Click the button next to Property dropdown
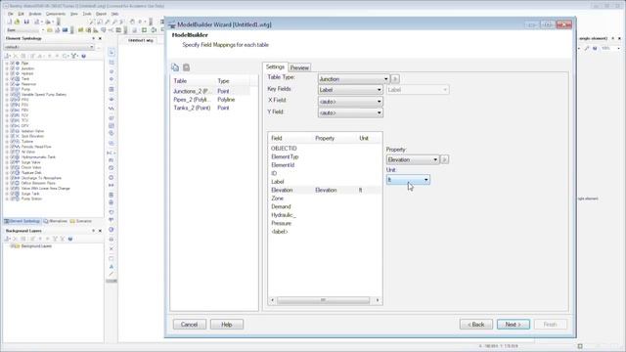This screenshot has width=626, height=352. point(444,159)
